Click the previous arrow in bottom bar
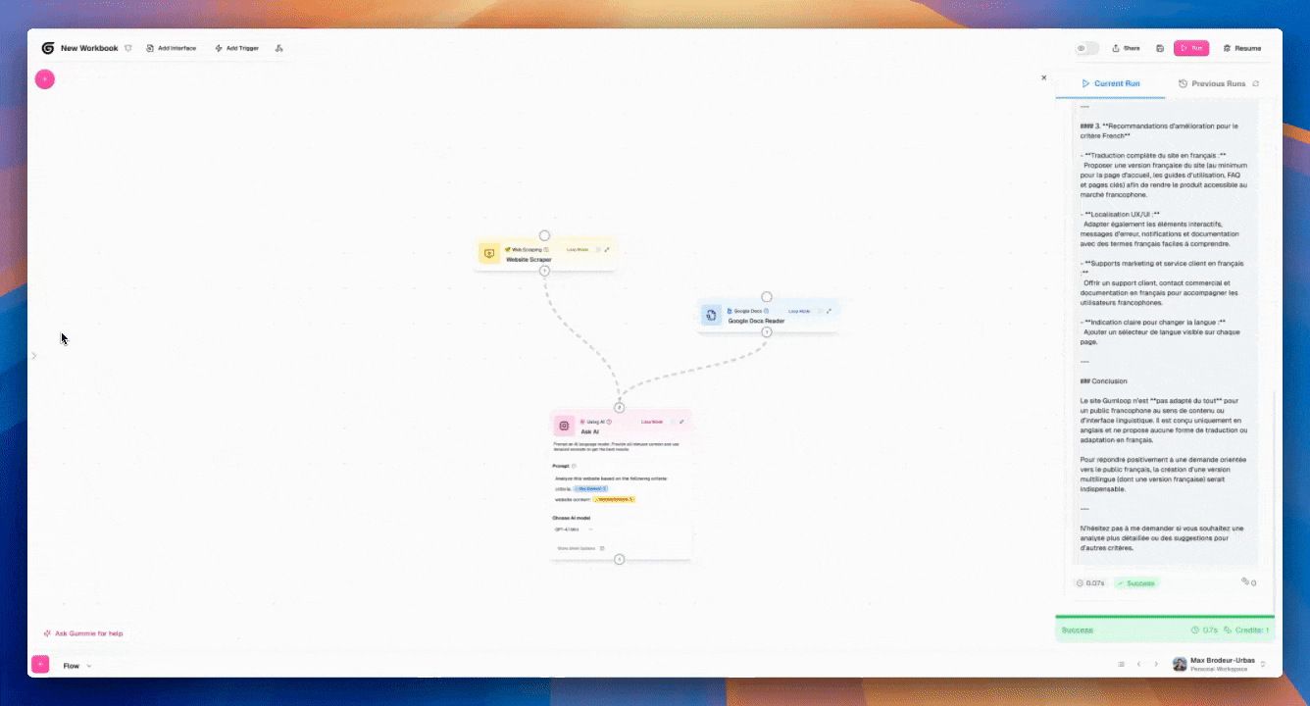This screenshot has height=706, width=1310. [1138, 665]
